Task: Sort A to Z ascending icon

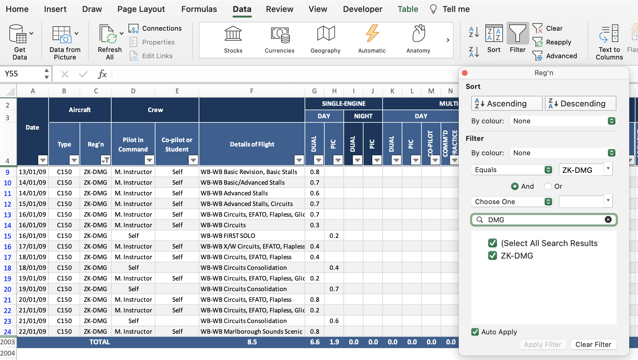Action: pyautogui.click(x=474, y=32)
